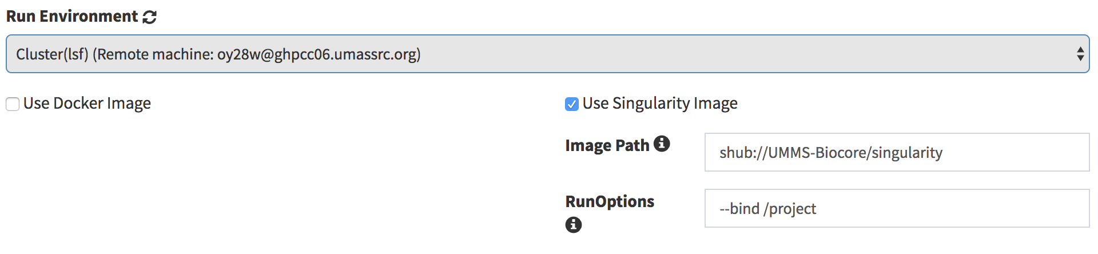Click the Use Singularity Image label
Screen dimensions: 1098x254
pyautogui.click(x=660, y=104)
